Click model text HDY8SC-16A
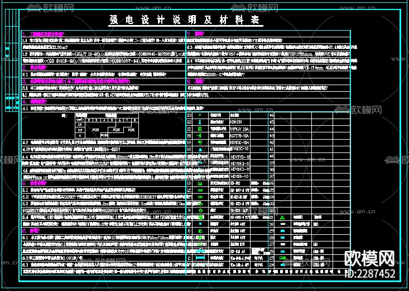 (239, 142)
